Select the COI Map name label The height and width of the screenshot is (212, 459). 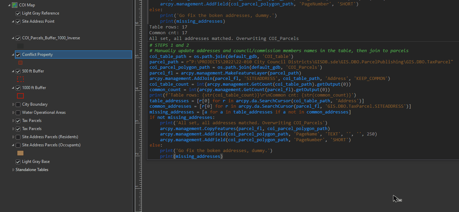[x=27, y=5]
